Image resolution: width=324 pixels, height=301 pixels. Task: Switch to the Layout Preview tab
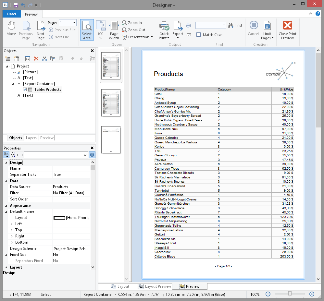click(x=155, y=286)
